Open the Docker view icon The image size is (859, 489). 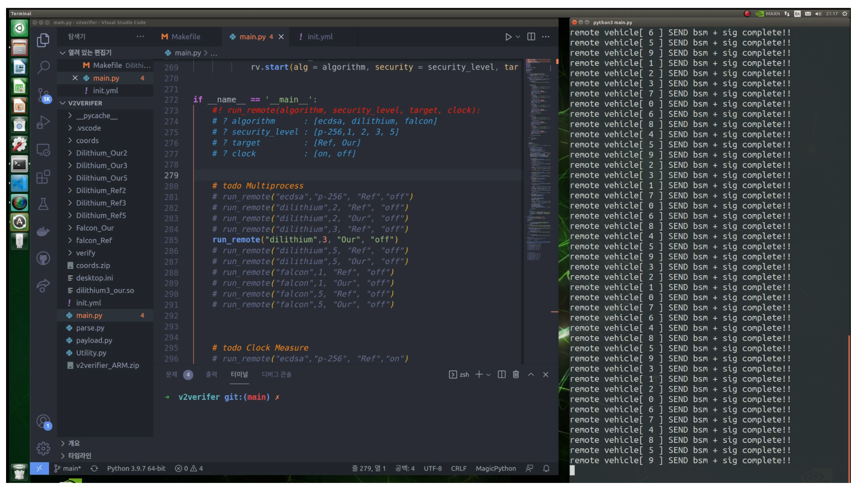click(43, 231)
